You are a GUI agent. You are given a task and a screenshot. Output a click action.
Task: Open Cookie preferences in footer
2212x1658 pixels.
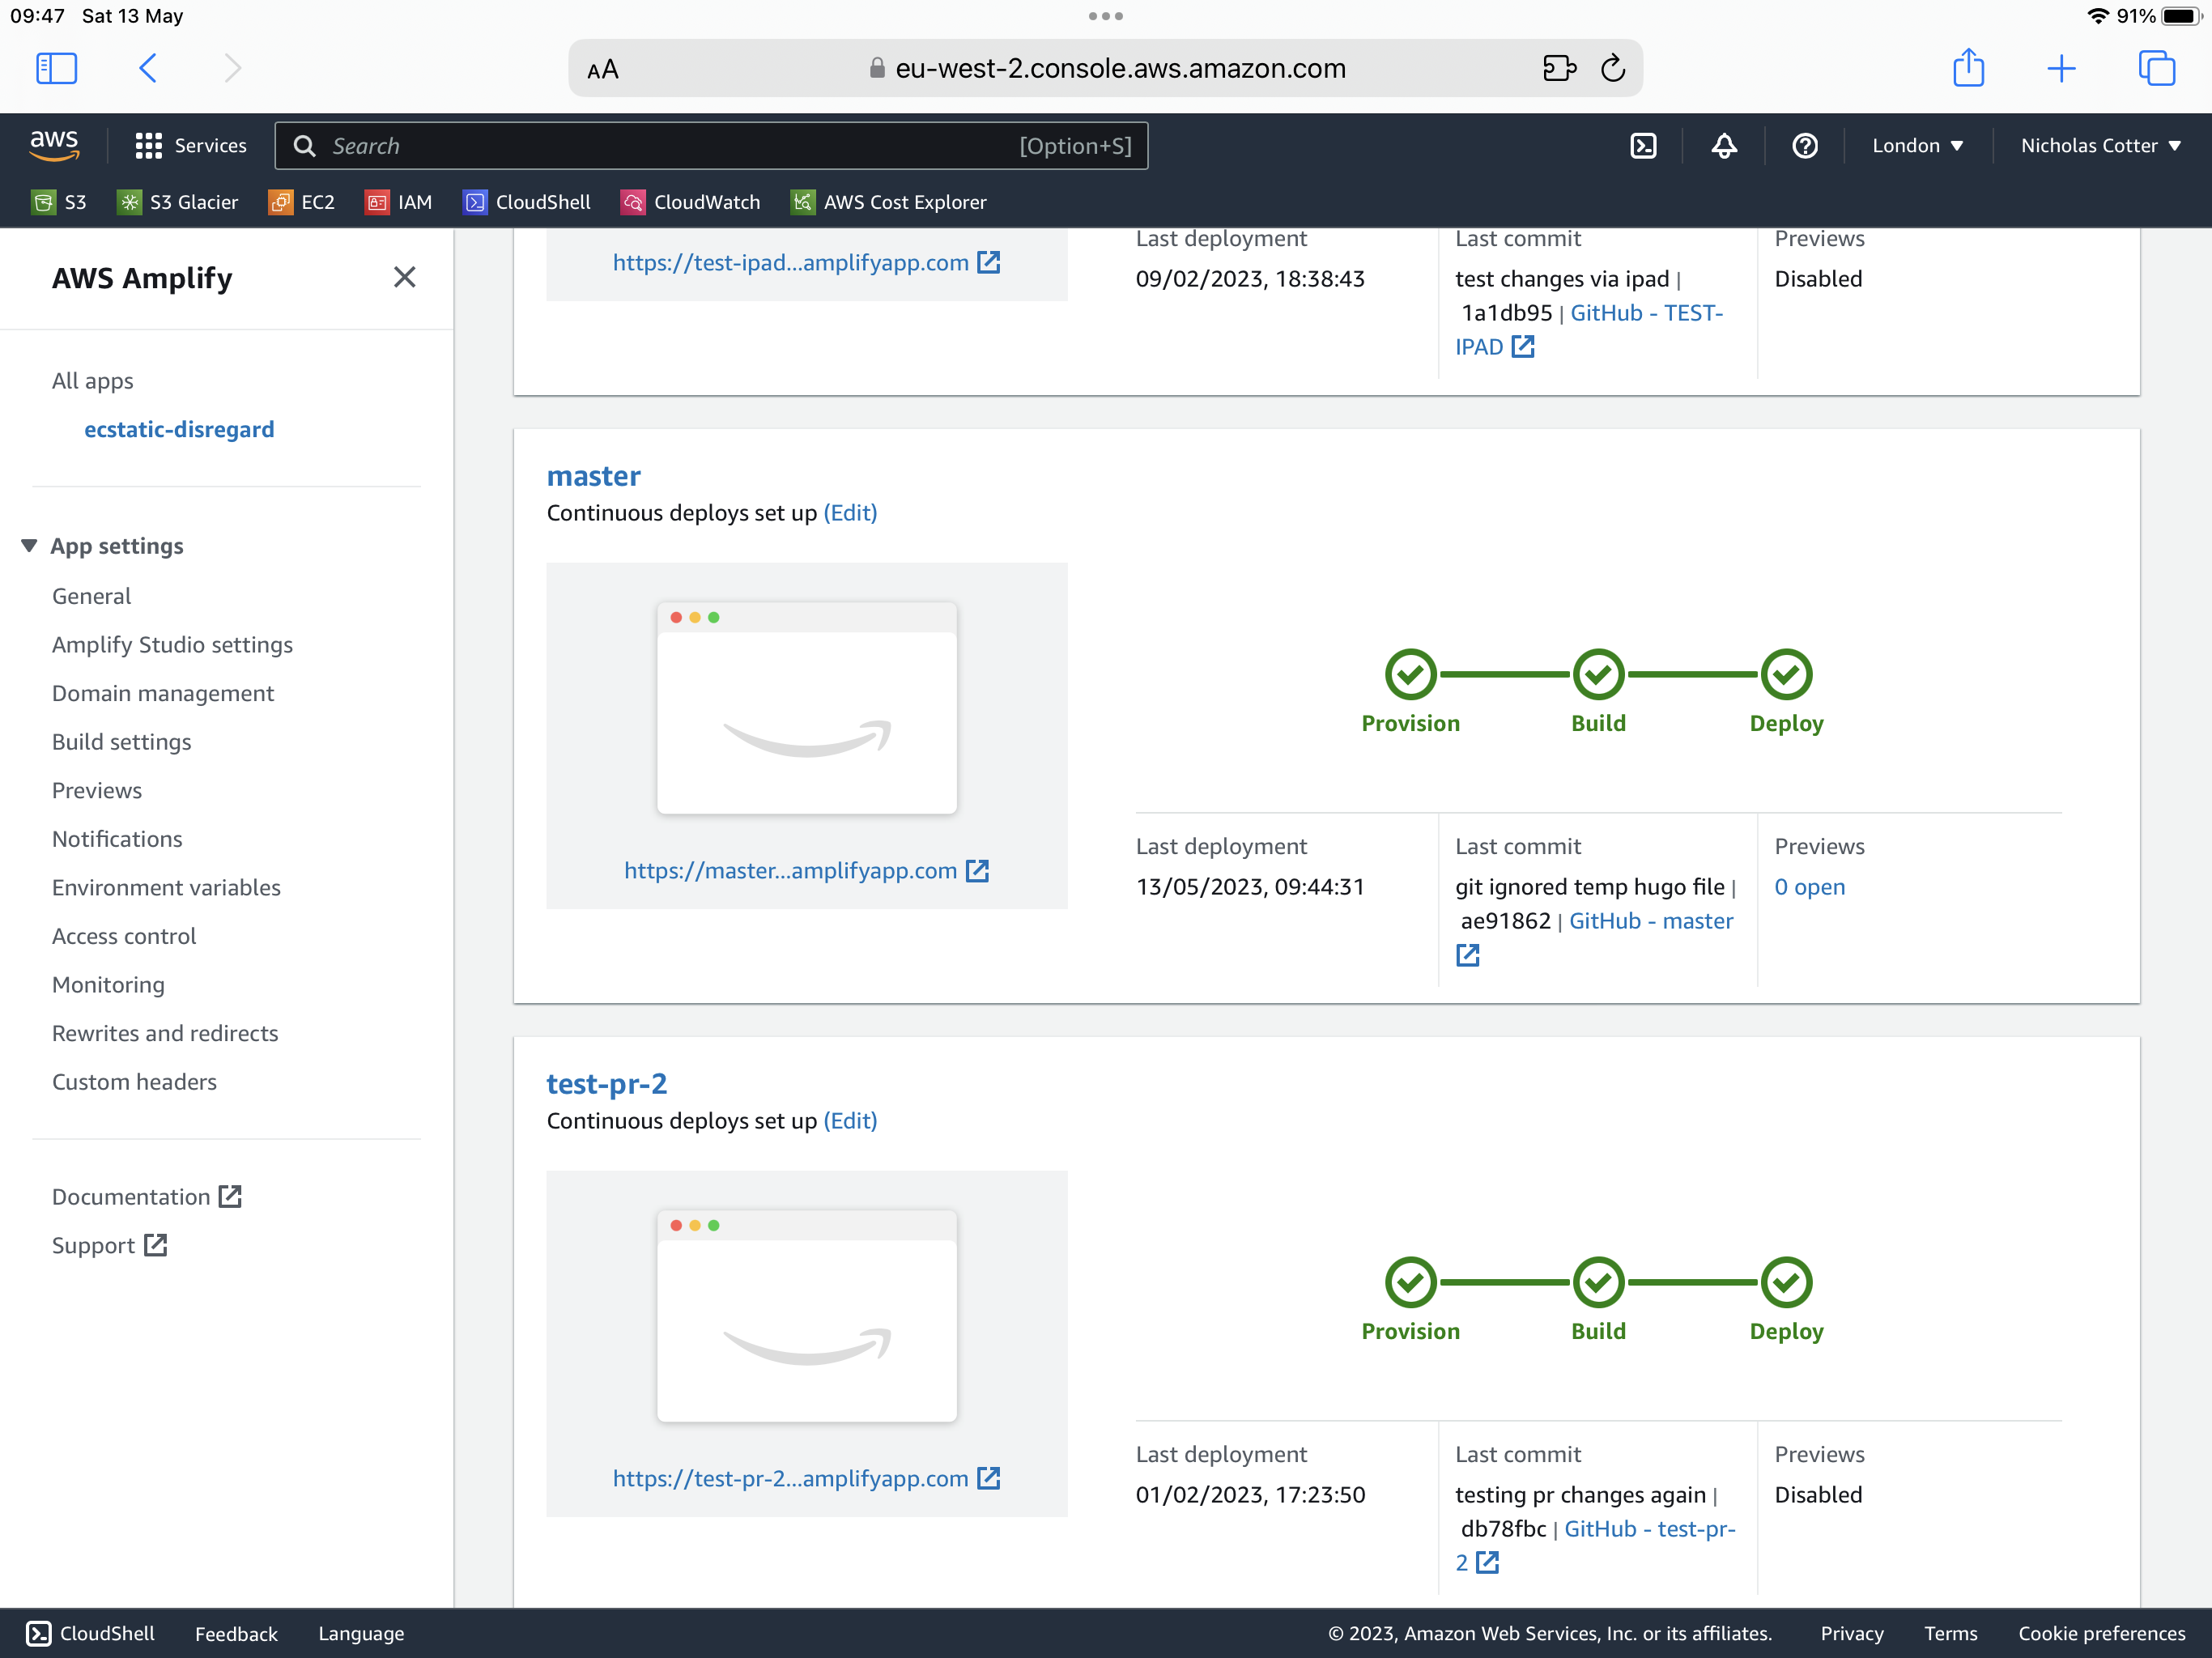pyautogui.click(x=2101, y=1633)
